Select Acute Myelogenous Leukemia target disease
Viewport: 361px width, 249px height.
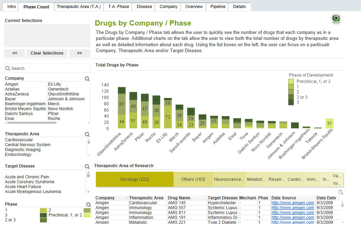click(x=33, y=192)
